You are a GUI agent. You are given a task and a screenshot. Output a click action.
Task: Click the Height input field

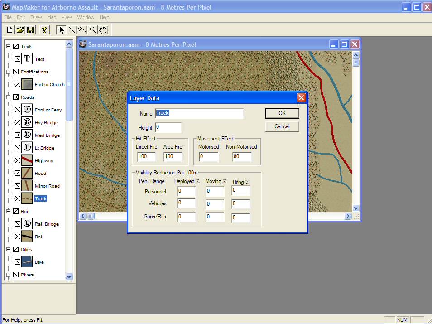point(168,127)
